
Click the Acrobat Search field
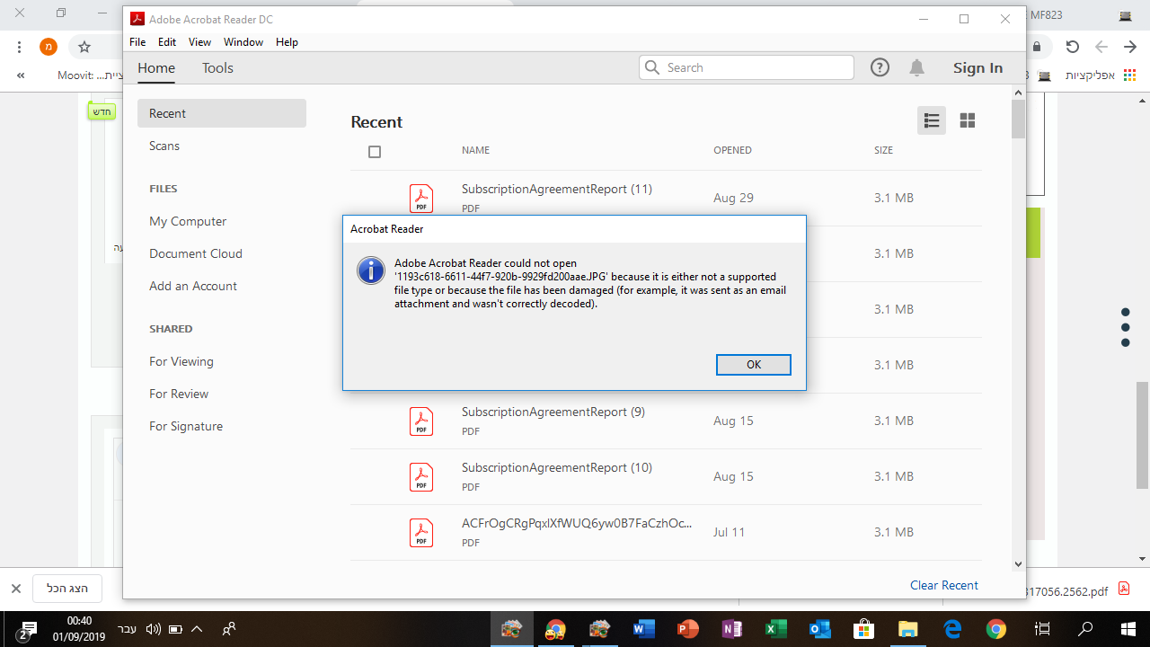pyautogui.click(x=747, y=67)
